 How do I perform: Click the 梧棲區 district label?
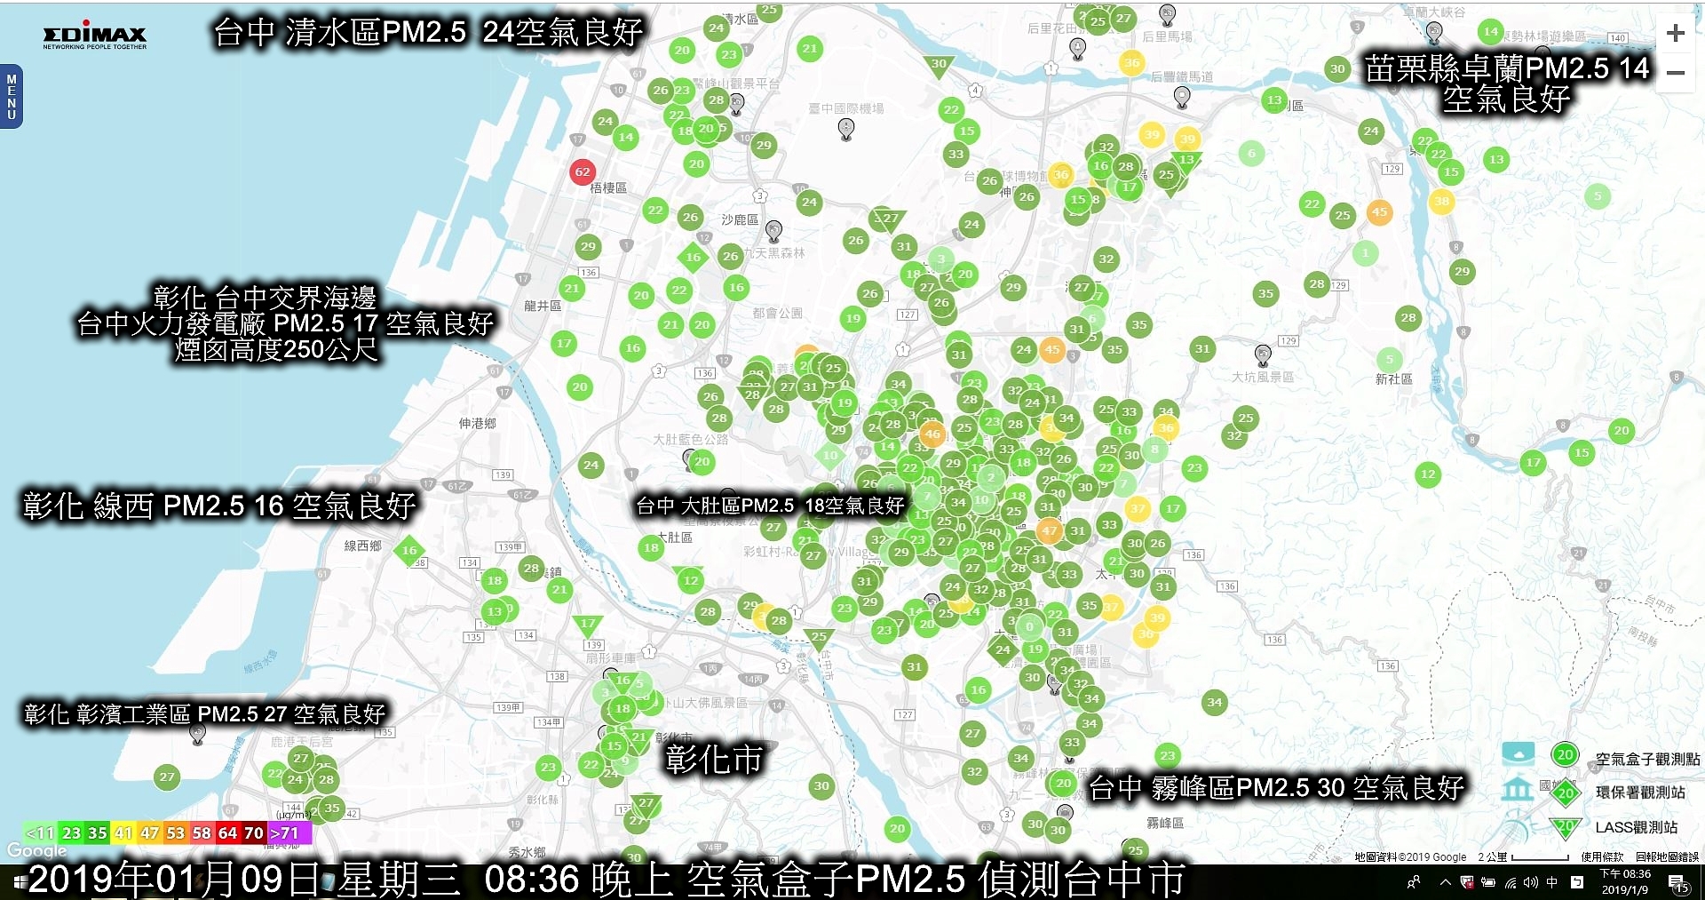(608, 187)
